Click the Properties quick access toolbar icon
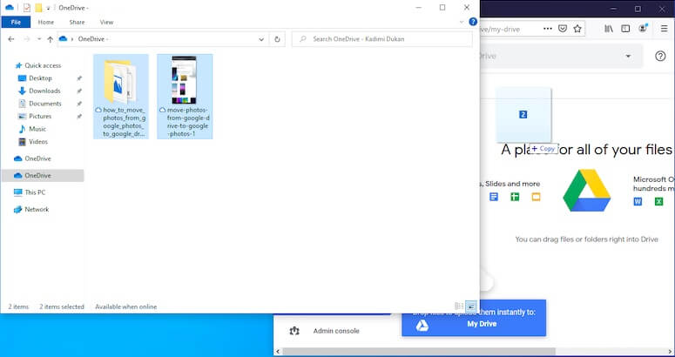Image resolution: width=675 pixels, height=357 pixels. 27,8
